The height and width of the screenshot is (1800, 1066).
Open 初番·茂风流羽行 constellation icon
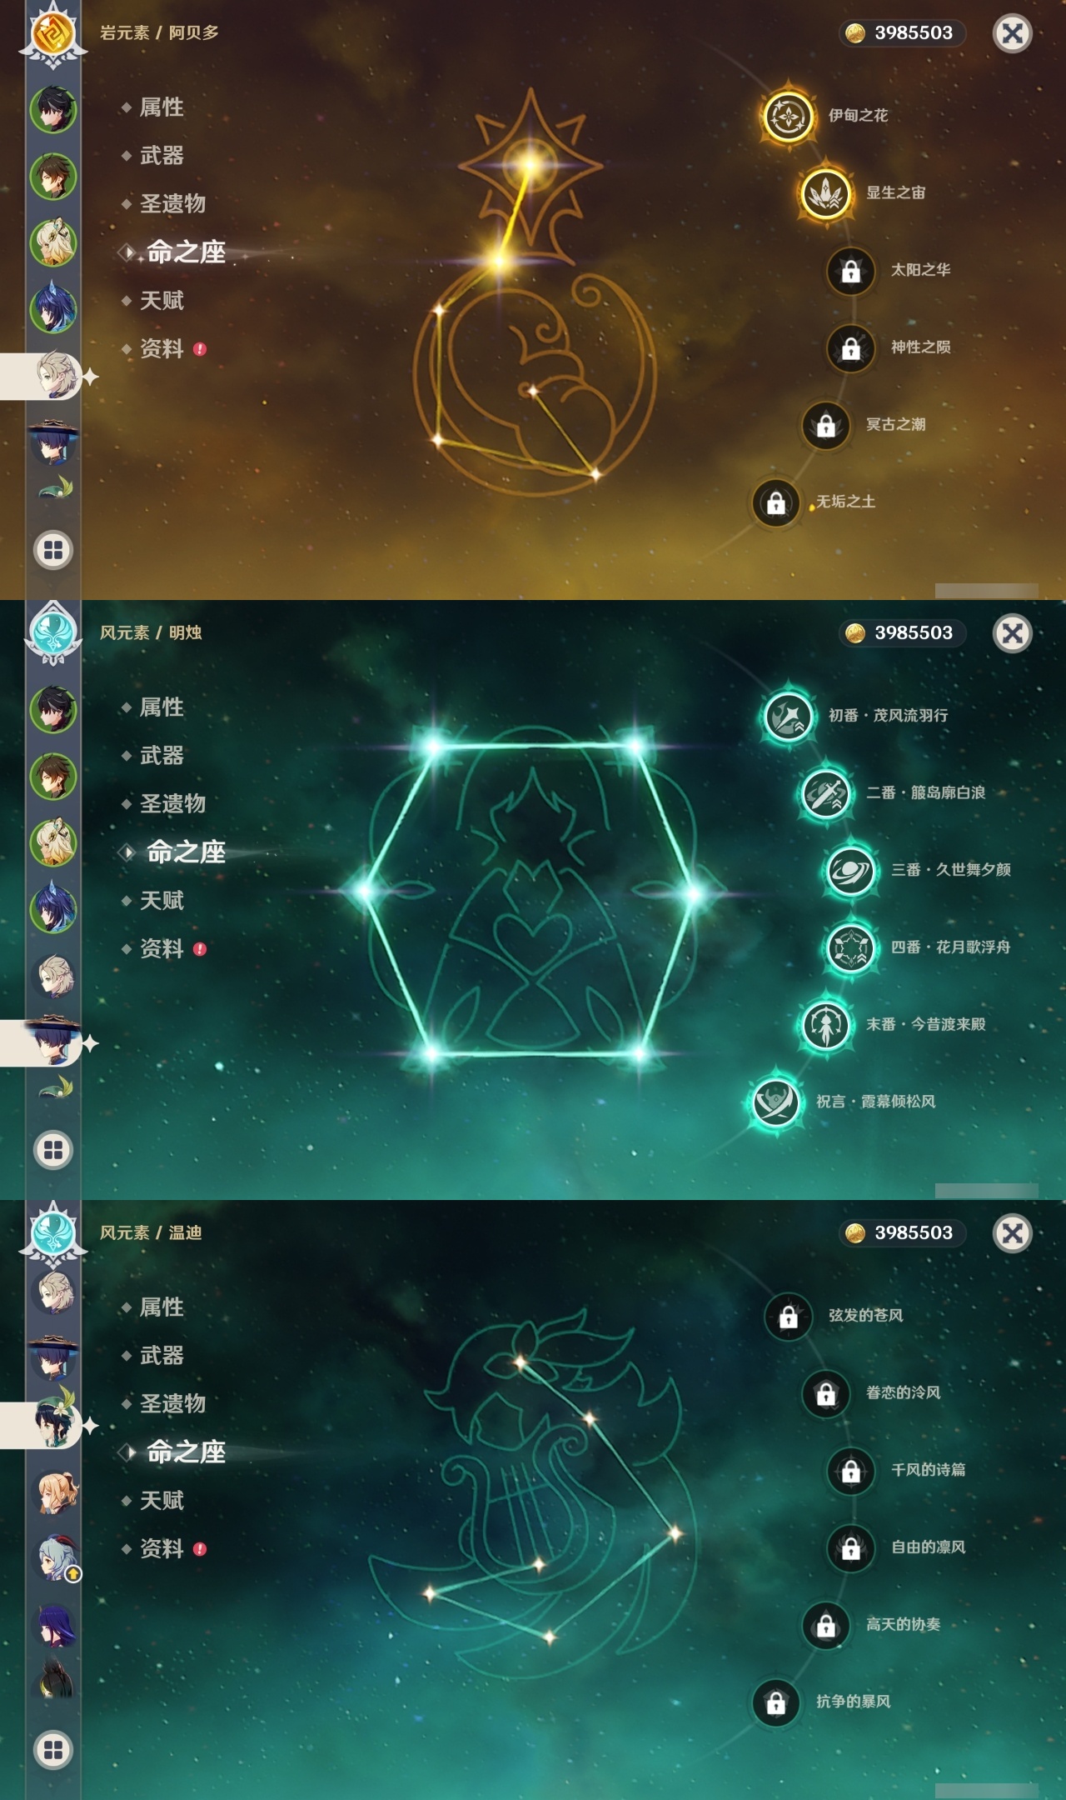tap(788, 716)
